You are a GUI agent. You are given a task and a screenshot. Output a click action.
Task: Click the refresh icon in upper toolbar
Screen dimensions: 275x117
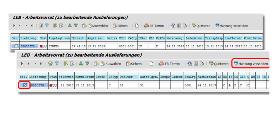173,26
